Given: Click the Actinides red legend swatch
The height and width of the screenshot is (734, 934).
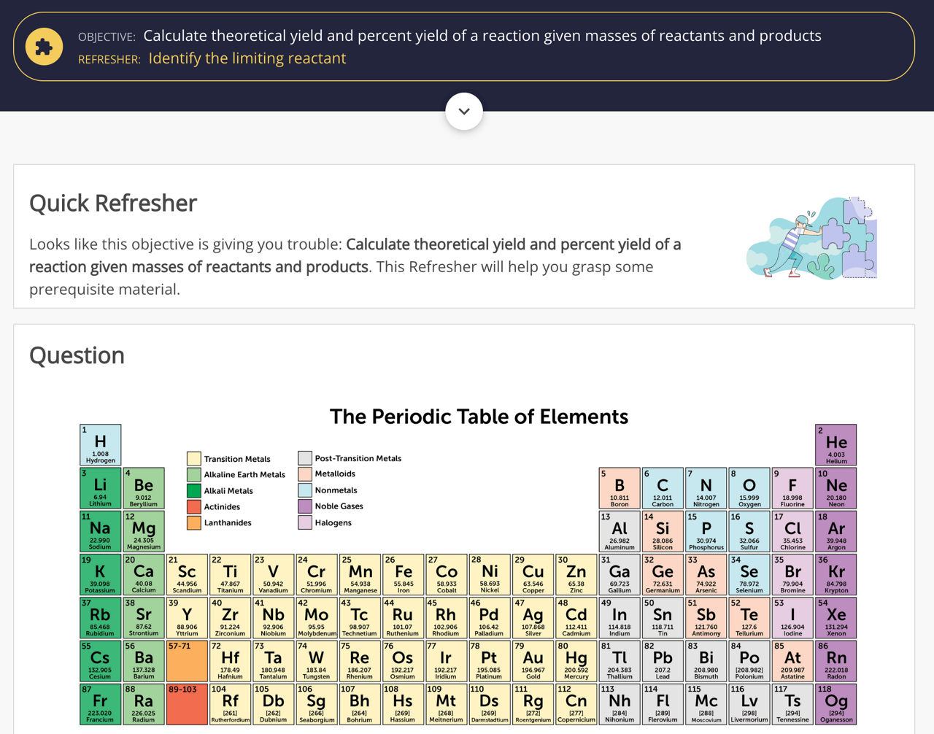Looking at the screenshot, I should coord(193,507).
